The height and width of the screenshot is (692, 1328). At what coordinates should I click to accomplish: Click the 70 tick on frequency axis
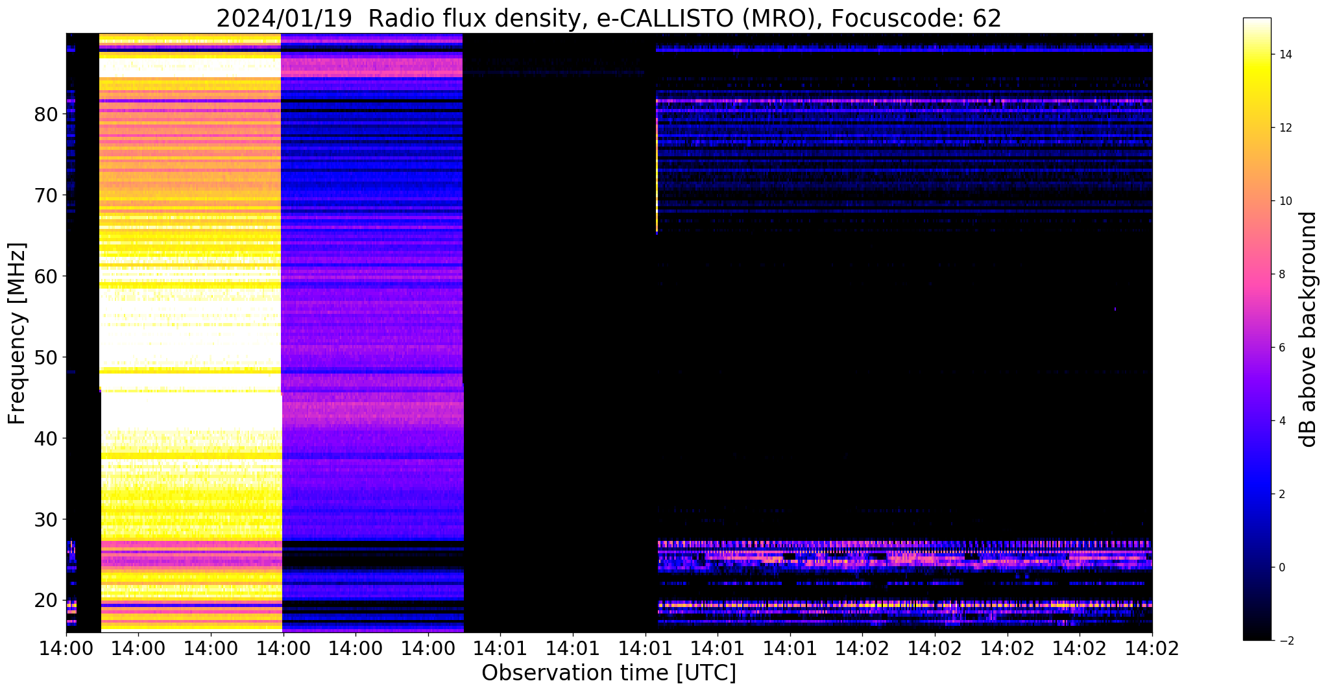click(x=47, y=196)
